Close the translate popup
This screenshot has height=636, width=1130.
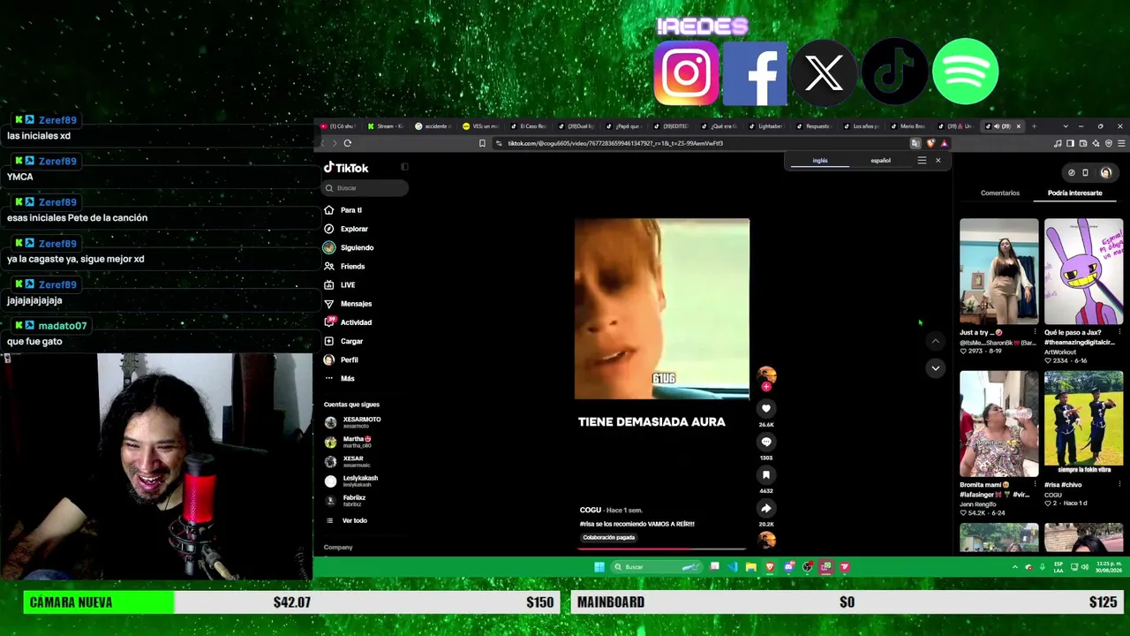click(938, 161)
